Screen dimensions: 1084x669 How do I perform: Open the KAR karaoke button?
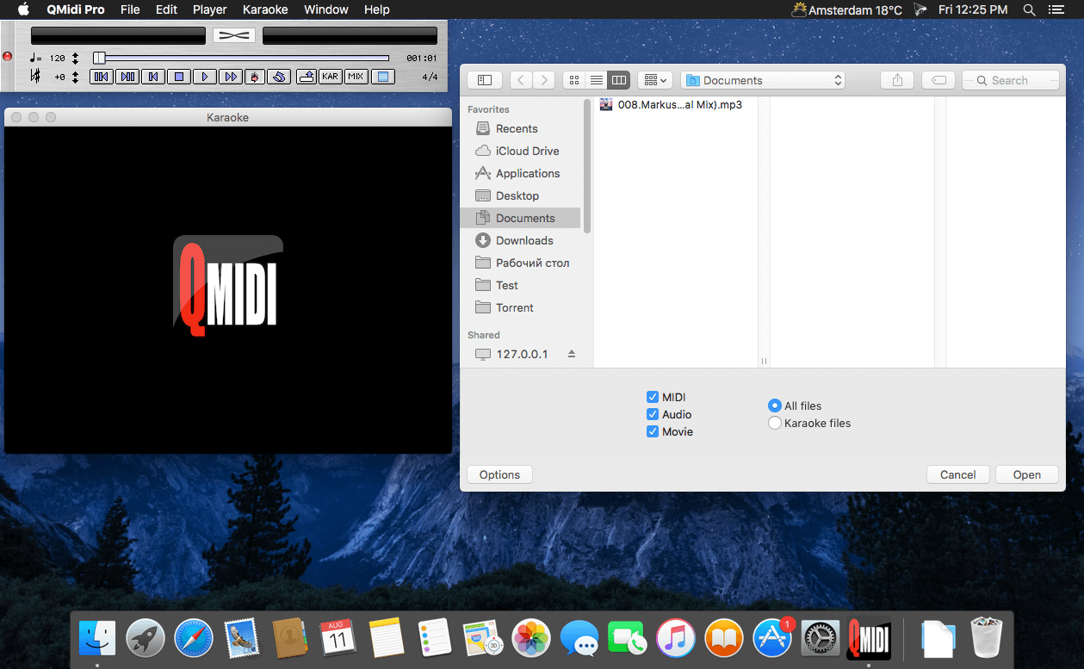point(330,77)
